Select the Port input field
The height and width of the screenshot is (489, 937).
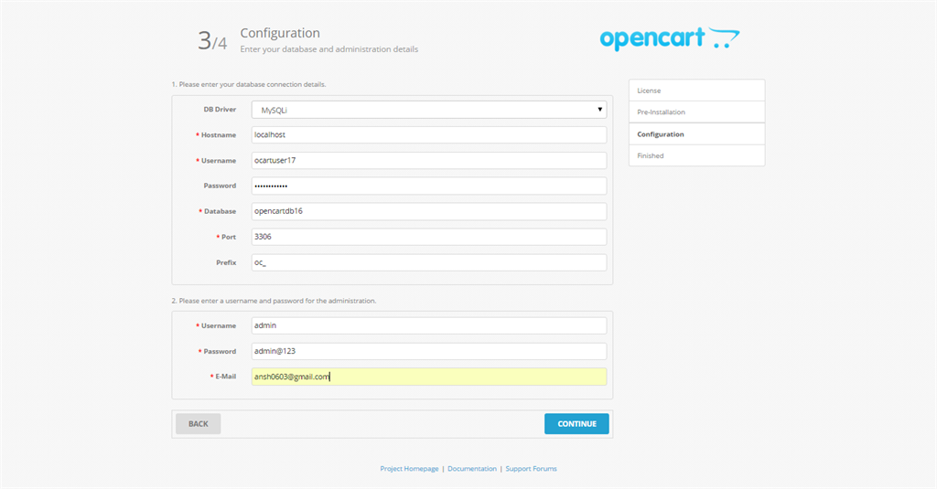[x=429, y=238]
